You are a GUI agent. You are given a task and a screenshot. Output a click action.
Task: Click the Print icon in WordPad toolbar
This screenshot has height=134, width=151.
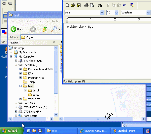coord(86,5)
